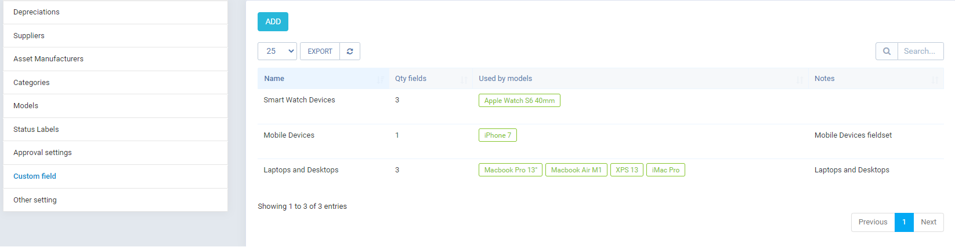The height and width of the screenshot is (247, 955).
Task: Click the Previous page button
Action: tap(873, 222)
